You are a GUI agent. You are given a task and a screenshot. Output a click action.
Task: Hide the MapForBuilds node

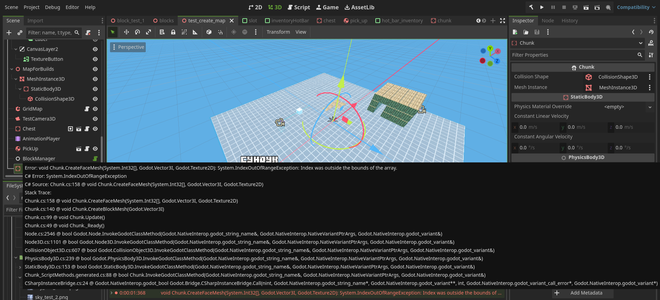click(x=95, y=69)
